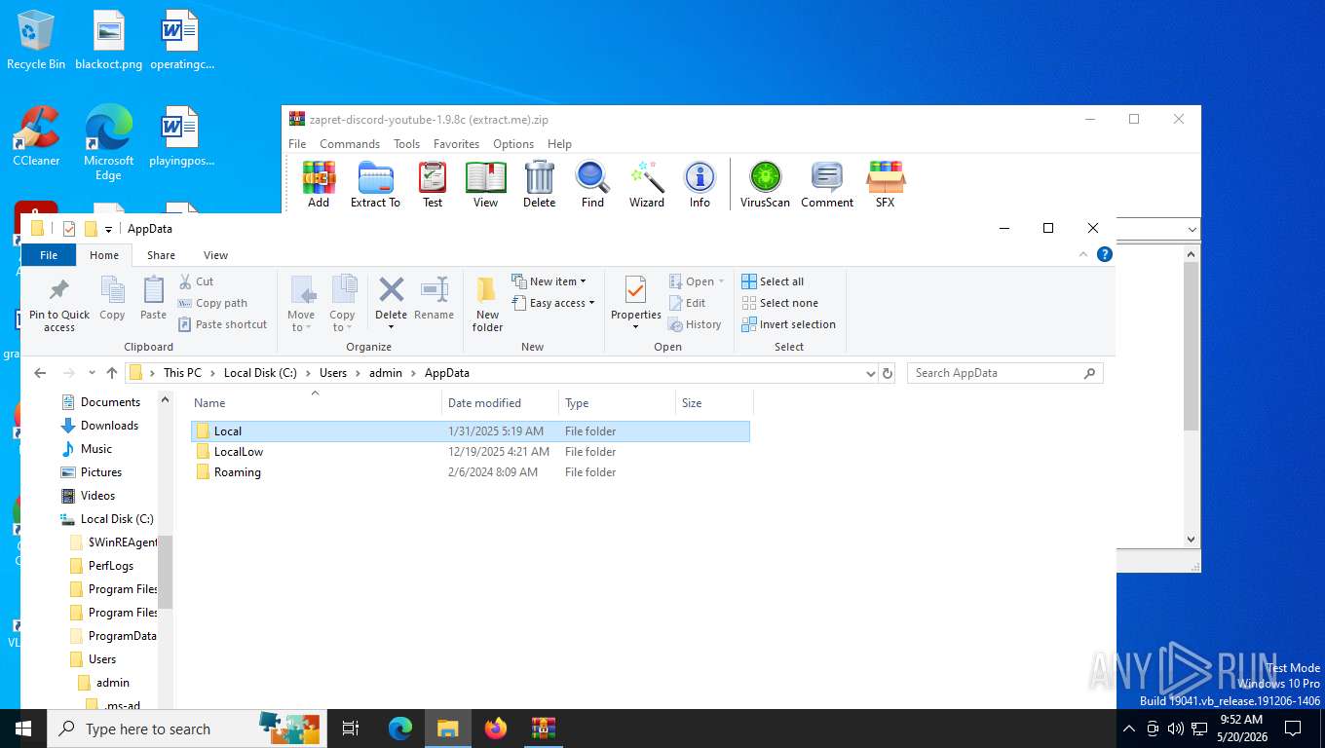Open the WinRAR Tools menu
Viewport: 1325px width, 748px height.
[x=406, y=143]
